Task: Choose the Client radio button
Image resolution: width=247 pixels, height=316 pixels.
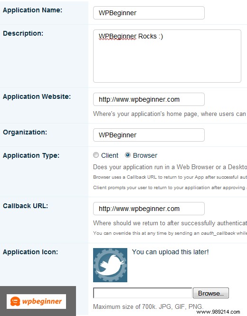Action: pos(96,155)
